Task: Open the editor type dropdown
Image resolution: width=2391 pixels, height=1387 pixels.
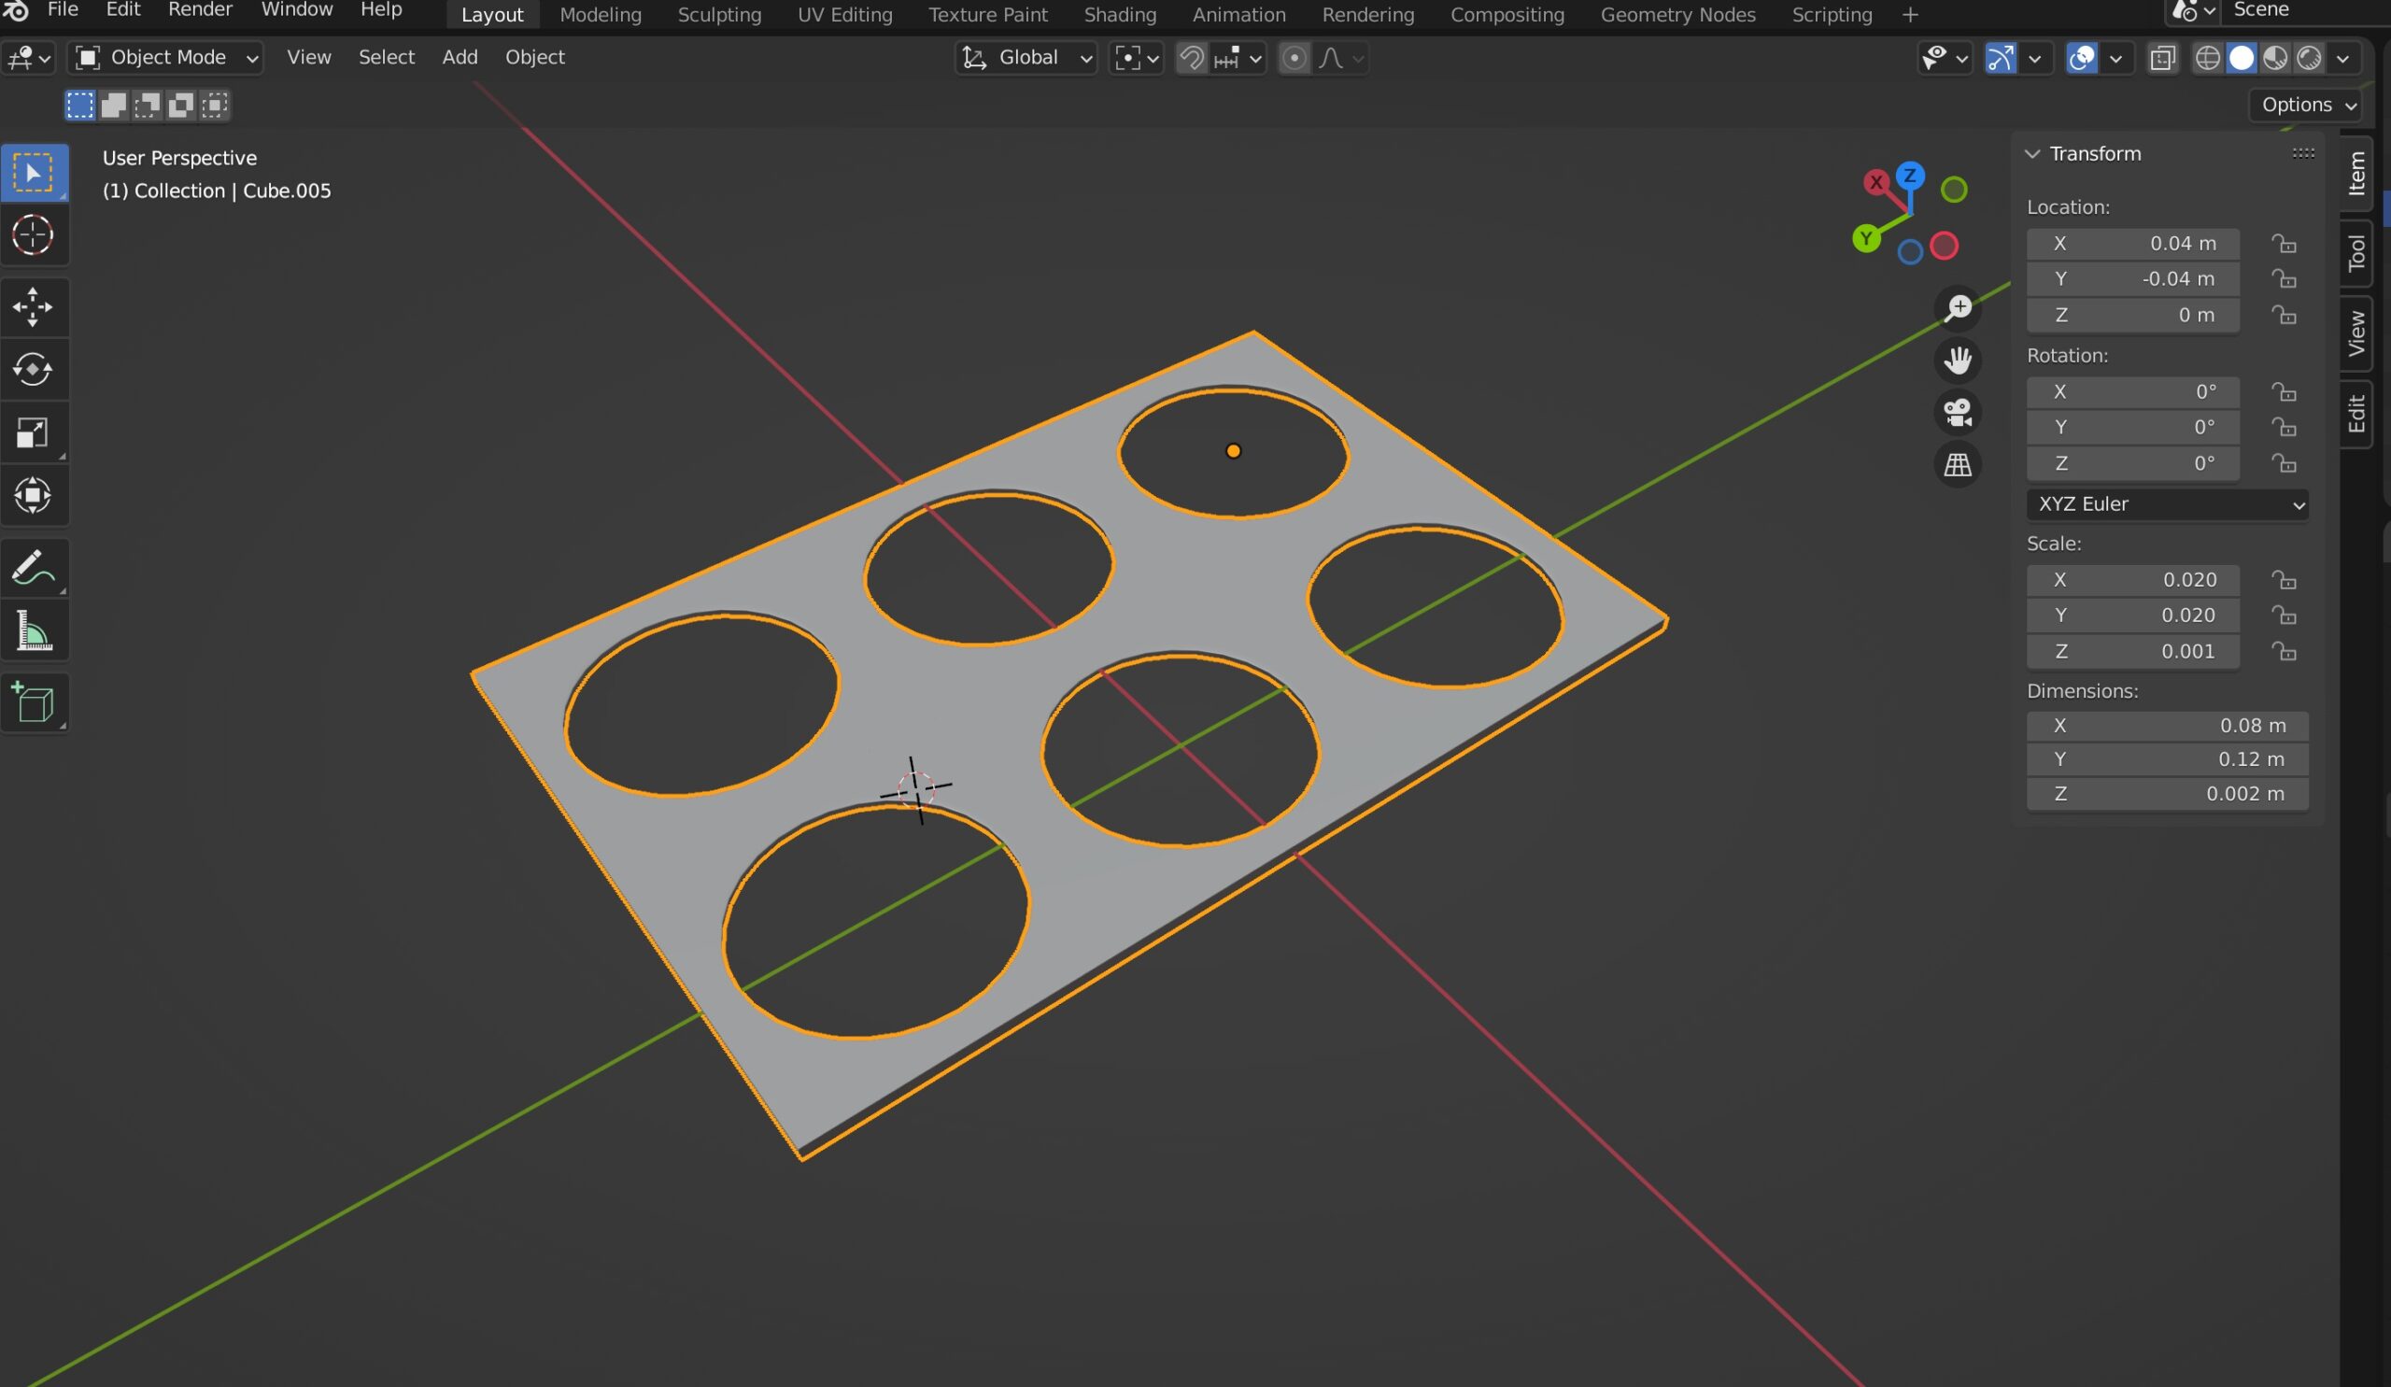Action: coord(28,58)
